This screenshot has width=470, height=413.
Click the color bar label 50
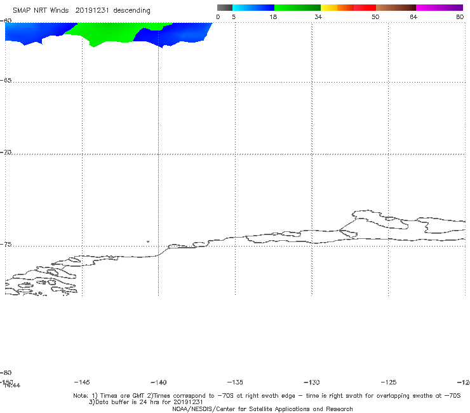click(x=375, y=17)
